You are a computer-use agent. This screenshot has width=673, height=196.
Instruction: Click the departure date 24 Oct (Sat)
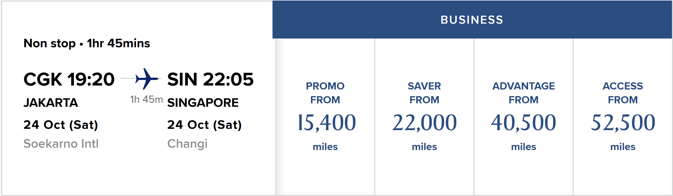click(x=61, y=125)
